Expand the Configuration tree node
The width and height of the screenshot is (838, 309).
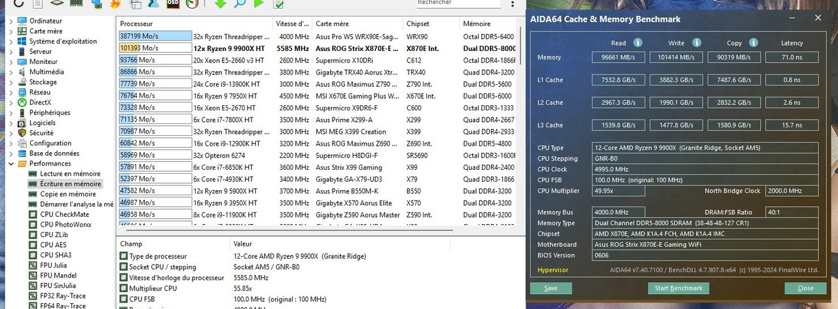11,143
